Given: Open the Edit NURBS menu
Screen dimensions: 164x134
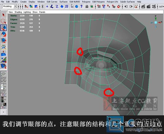Looking at the screenshot, I should (x=75, y=2).
